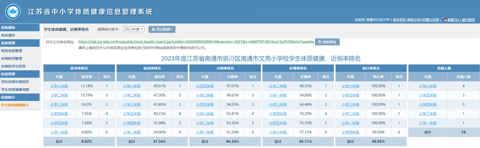Click the 49.61% 优良率 cell
480x148 pixels.
pyautogui.click(x=160, y=86)
